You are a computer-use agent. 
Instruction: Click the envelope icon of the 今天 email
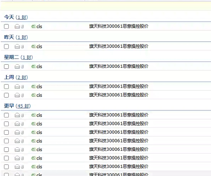17,26
